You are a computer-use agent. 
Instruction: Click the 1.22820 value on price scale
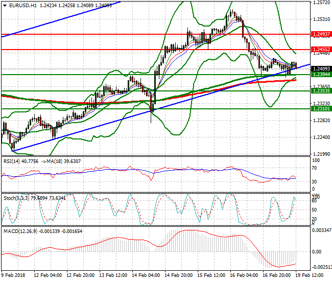[x=321, y=121]
